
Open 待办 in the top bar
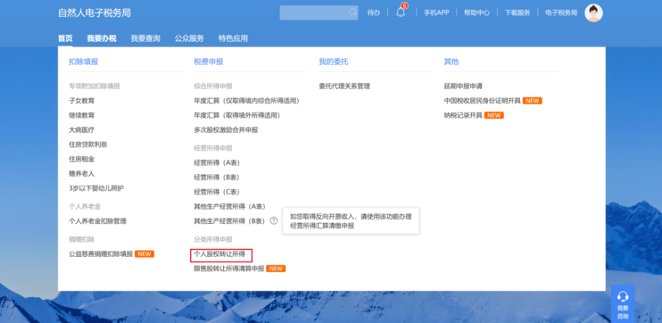[373, 13]
